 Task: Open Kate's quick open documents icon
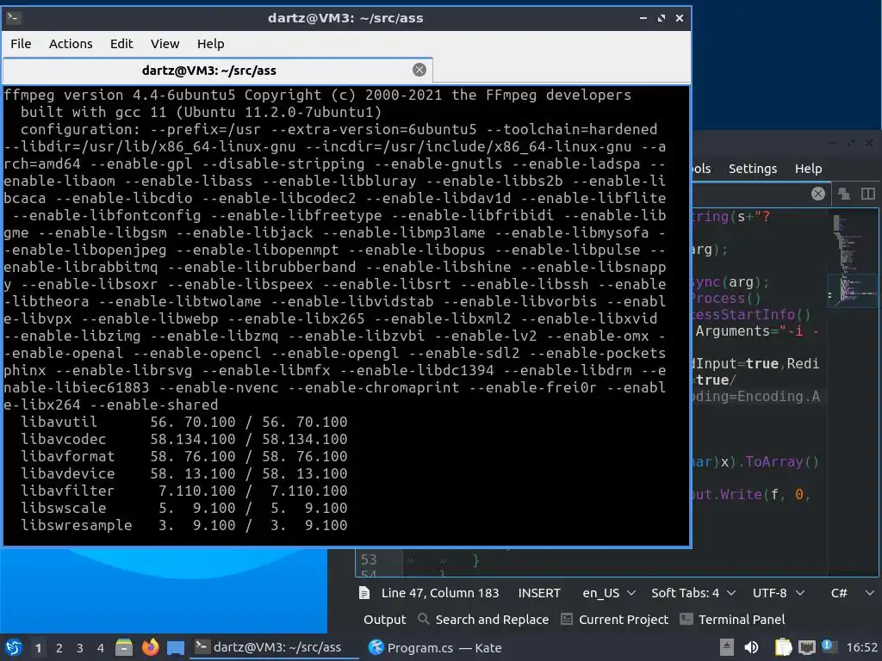pos(844,194)
